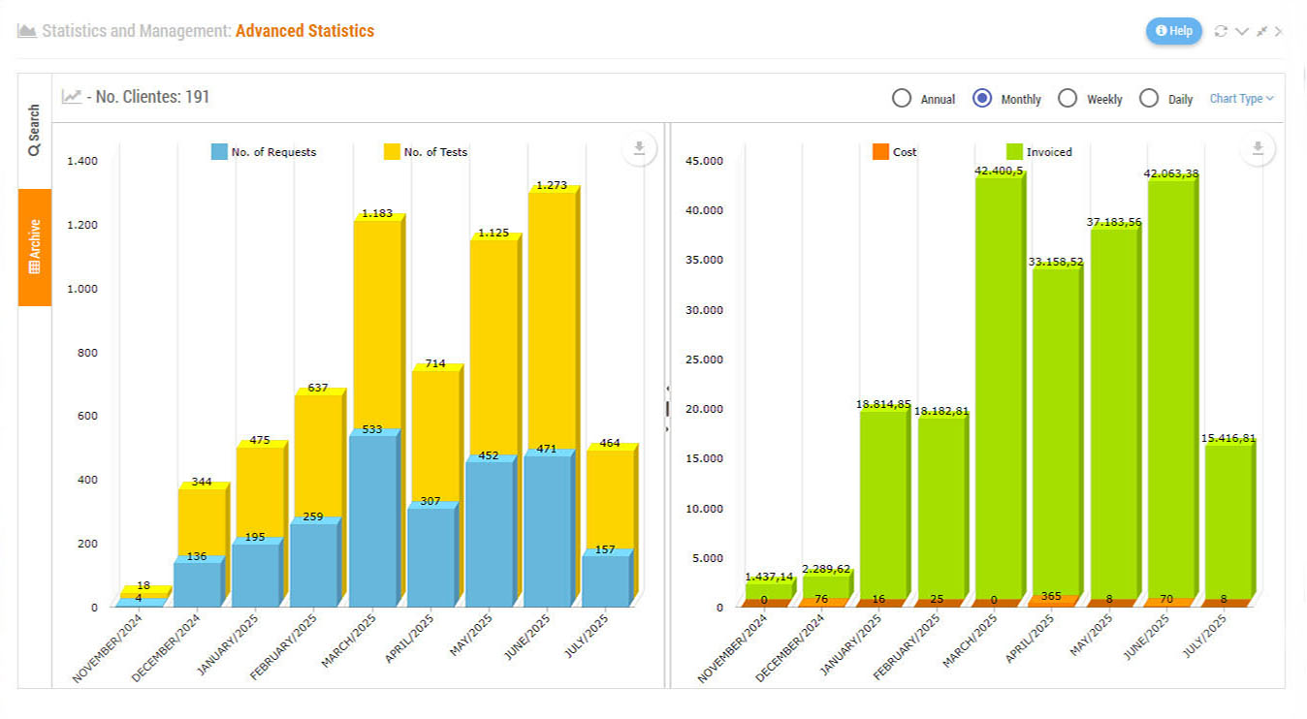Click the May/2025 tests value 1.125
This screenshot has width=1307, height=719.
tap(494, 233)
